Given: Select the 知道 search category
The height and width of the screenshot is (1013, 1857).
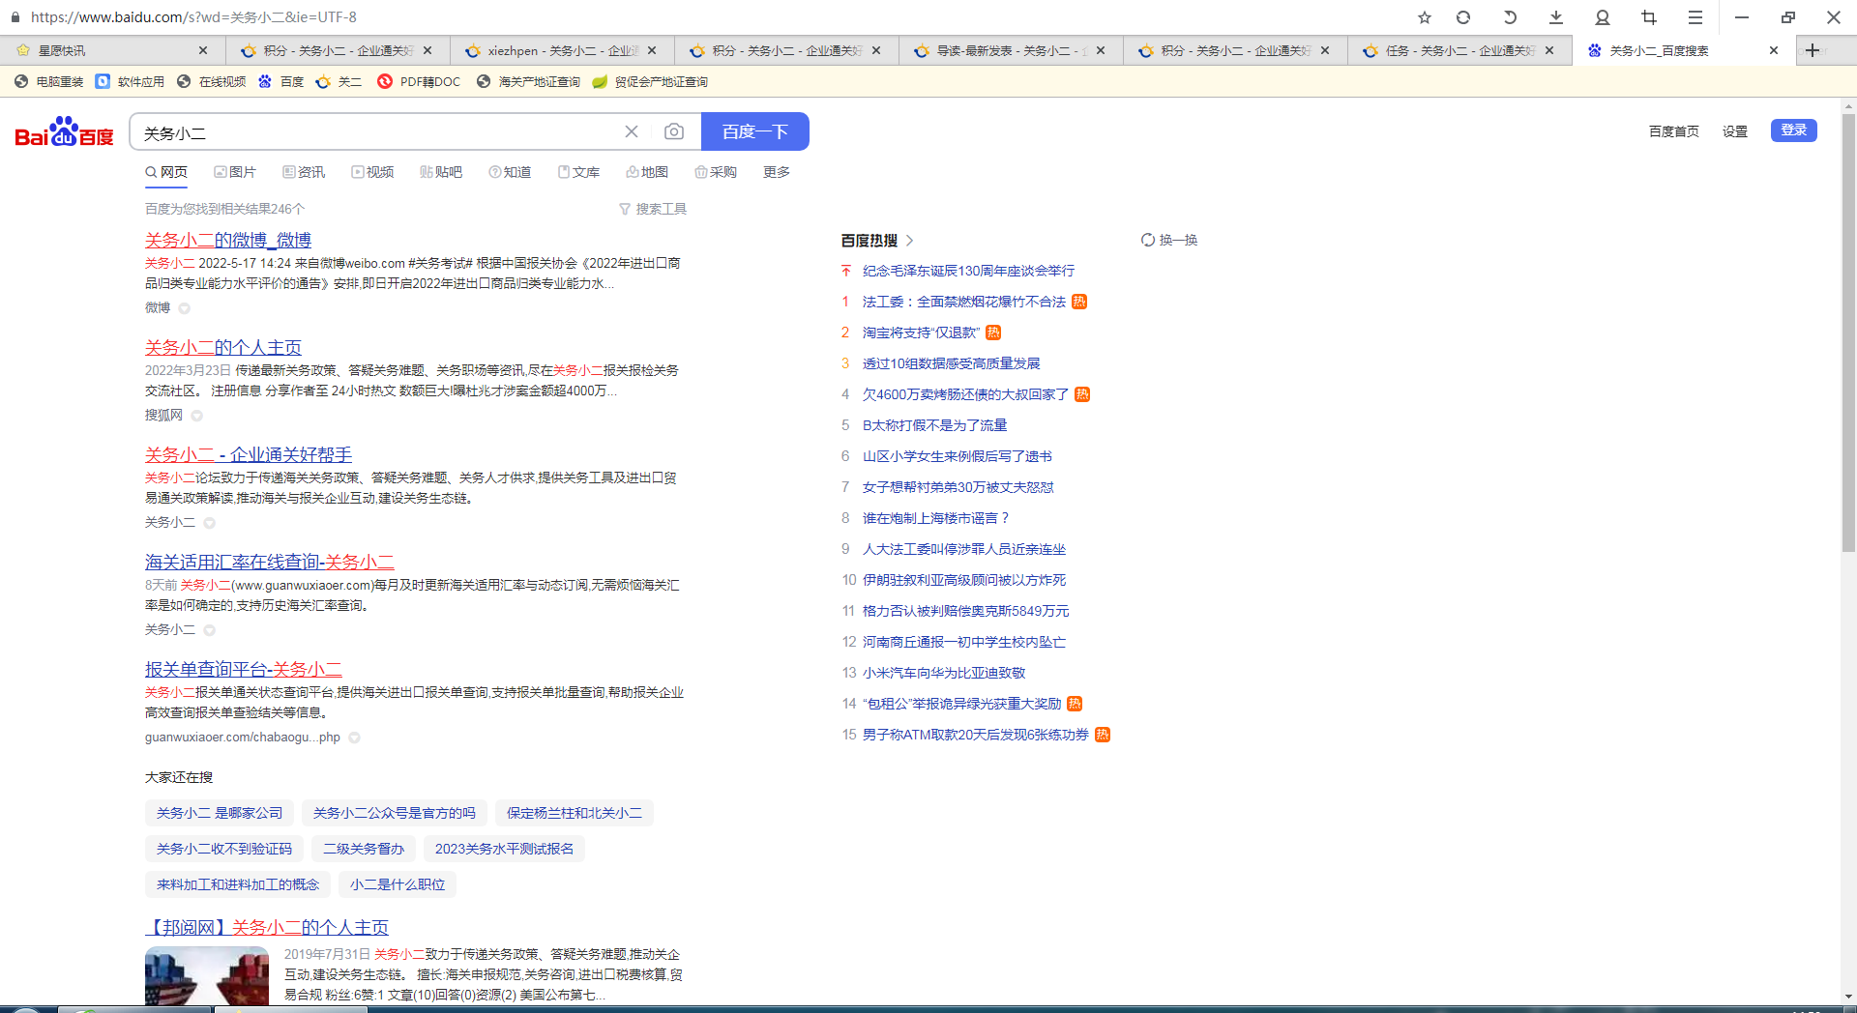Looking at the screenshot, I should click(510, 172).
